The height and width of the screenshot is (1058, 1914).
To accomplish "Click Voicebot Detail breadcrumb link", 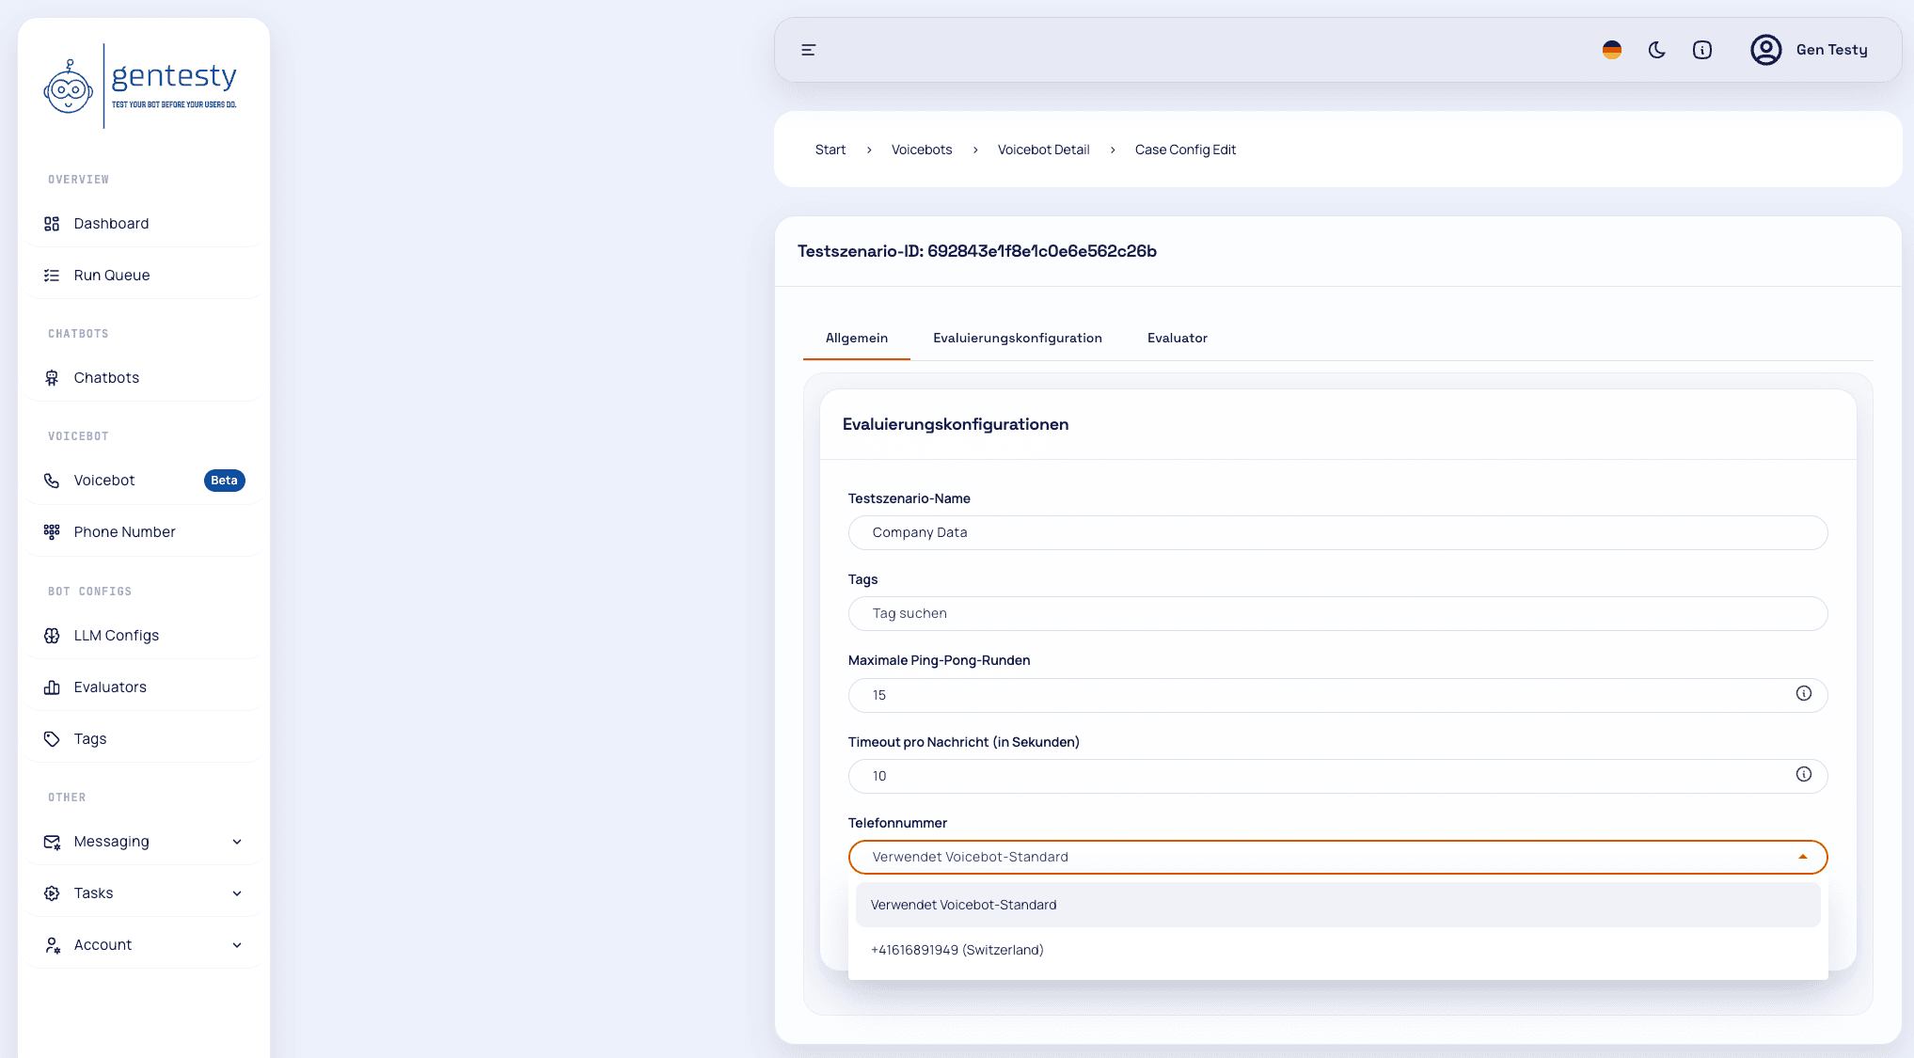I will tap(1043, 150).
